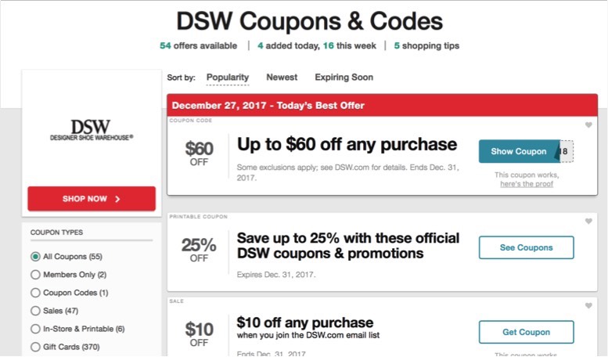Save the $10 off offer with heart icon
The height and width of the screenshot is (357, 608).
(x=588, y=306)
